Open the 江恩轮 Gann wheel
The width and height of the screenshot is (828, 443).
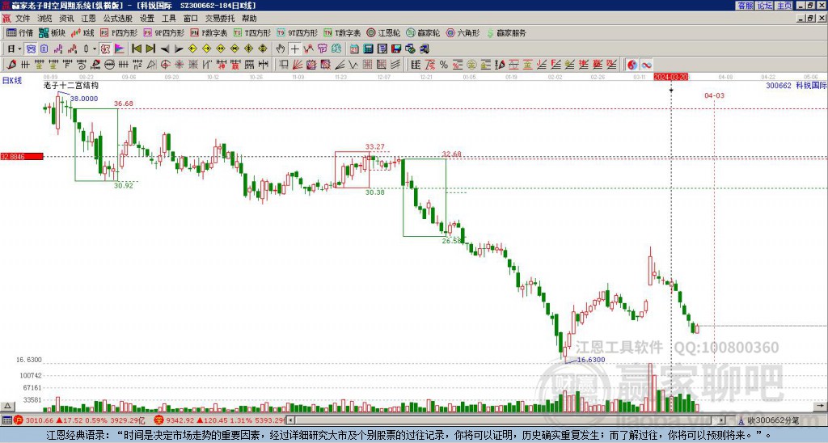(x=383, y=32)
